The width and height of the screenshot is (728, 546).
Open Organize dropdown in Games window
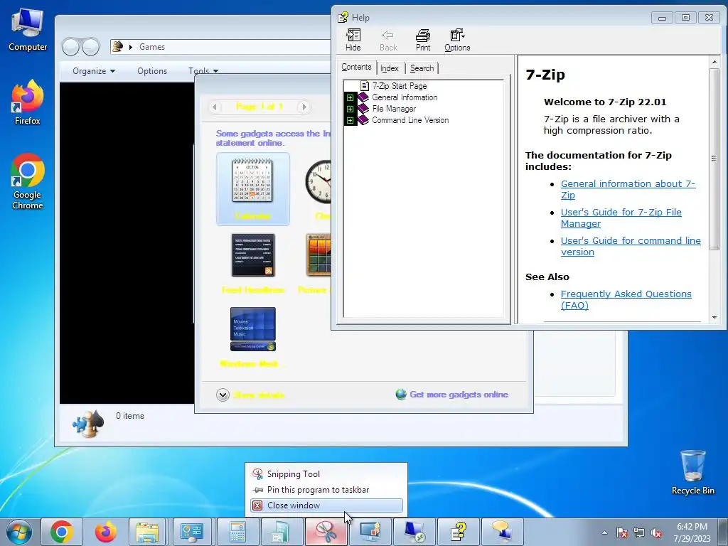[93, 71]
